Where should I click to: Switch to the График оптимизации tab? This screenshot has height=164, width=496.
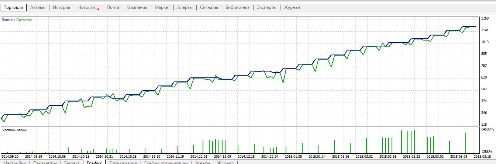(166, 163)
